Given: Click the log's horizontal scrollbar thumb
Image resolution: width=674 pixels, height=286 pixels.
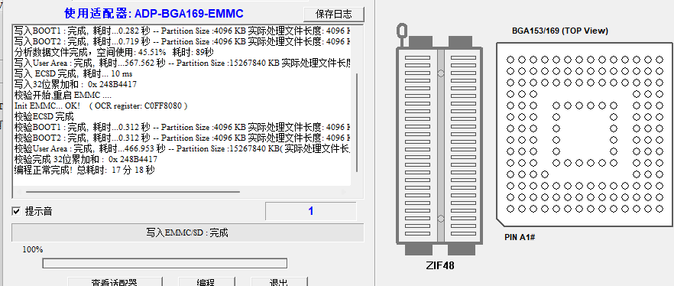Looking at the screenshot, I should (133, 192).
